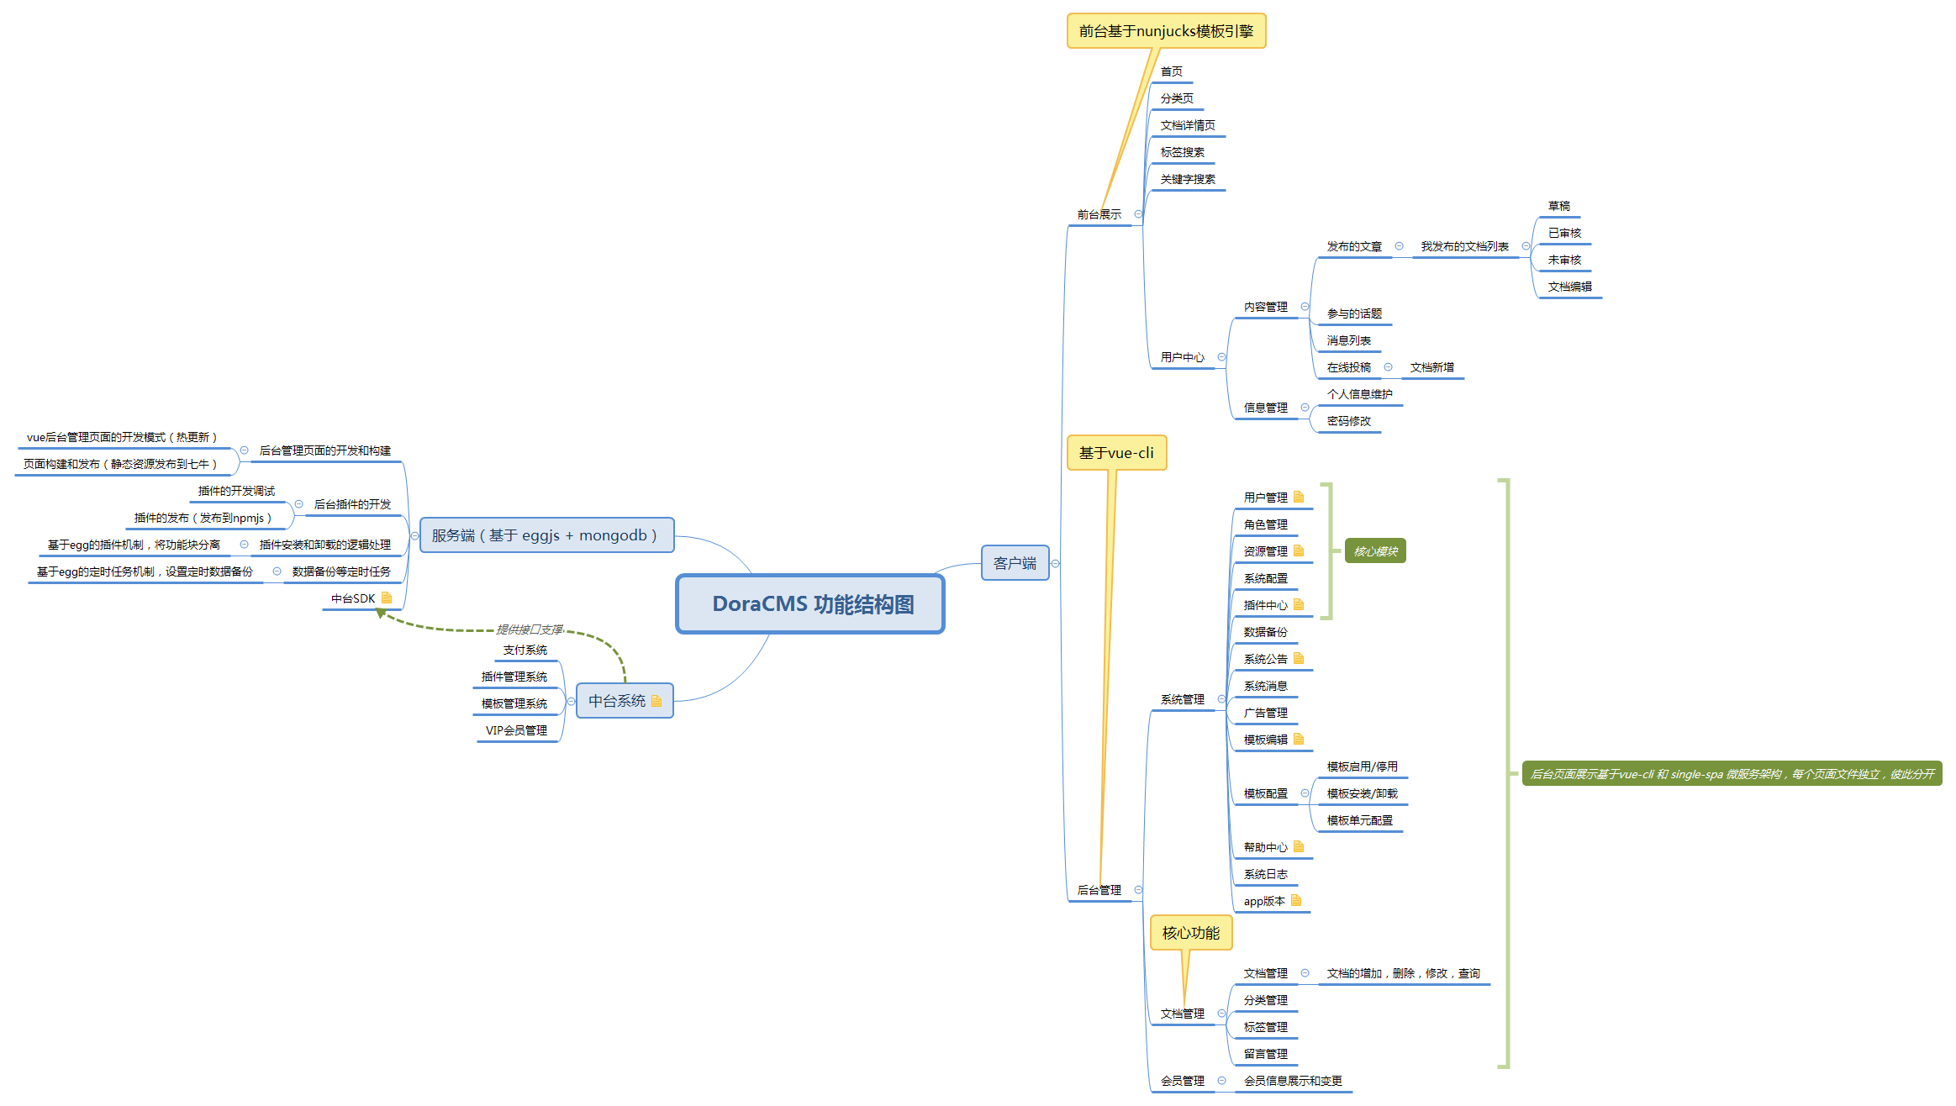Select the 前台基于nunjucks模板引擎 callout

pos(1166,31)
